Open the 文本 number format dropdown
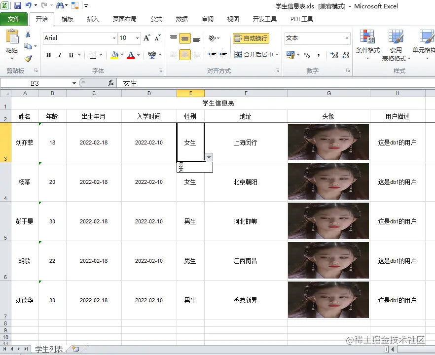This screenshot has height=355, width=435. pos(347,38)
